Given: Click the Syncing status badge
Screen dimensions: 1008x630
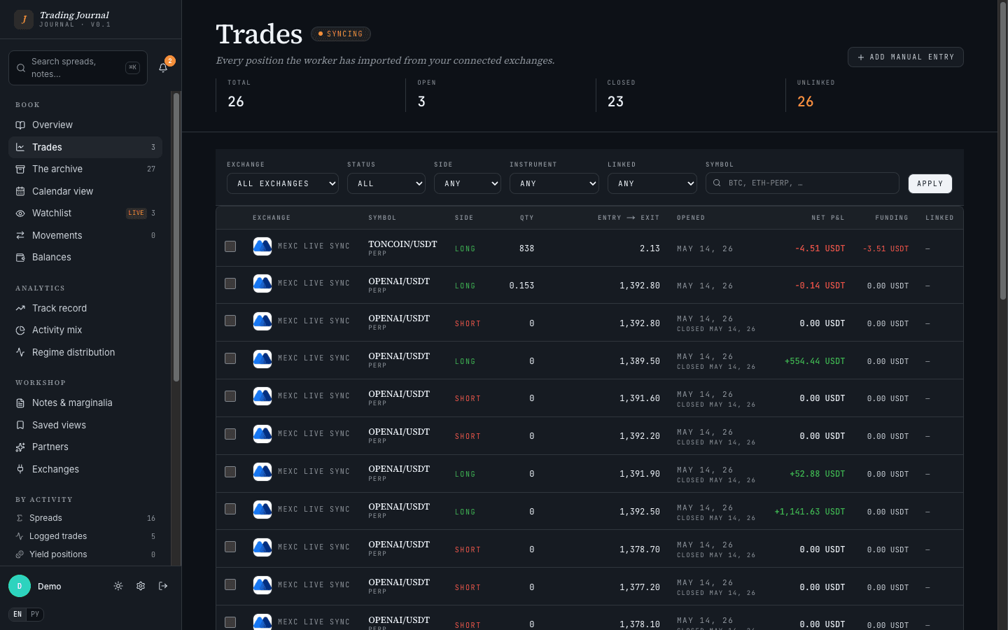Looking at the screenshot, I should point(341,34).
